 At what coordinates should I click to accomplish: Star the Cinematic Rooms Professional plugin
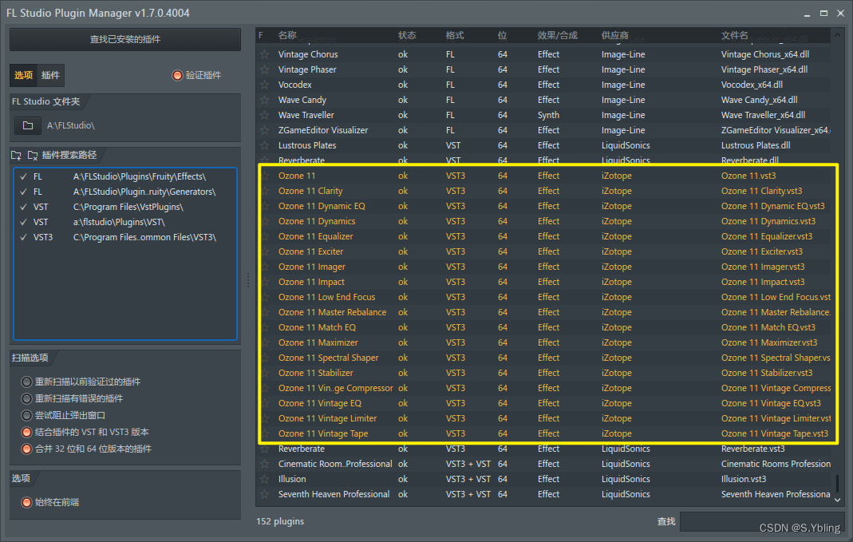(264, 465)
